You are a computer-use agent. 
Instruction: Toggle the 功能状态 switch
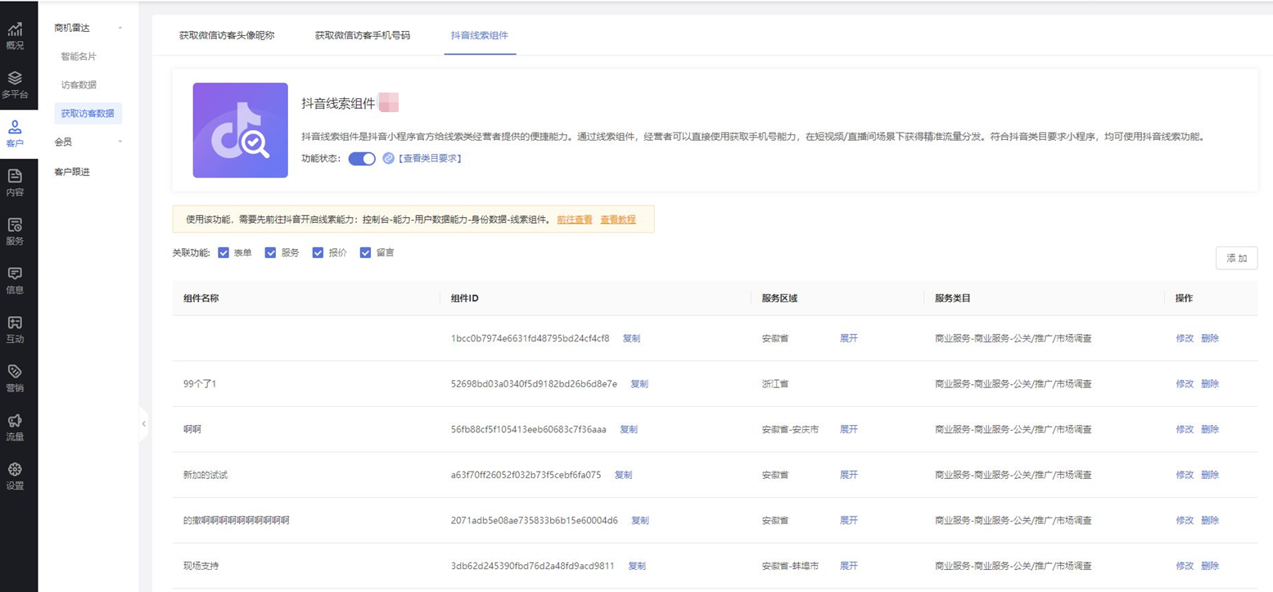(x=362, y=159)
